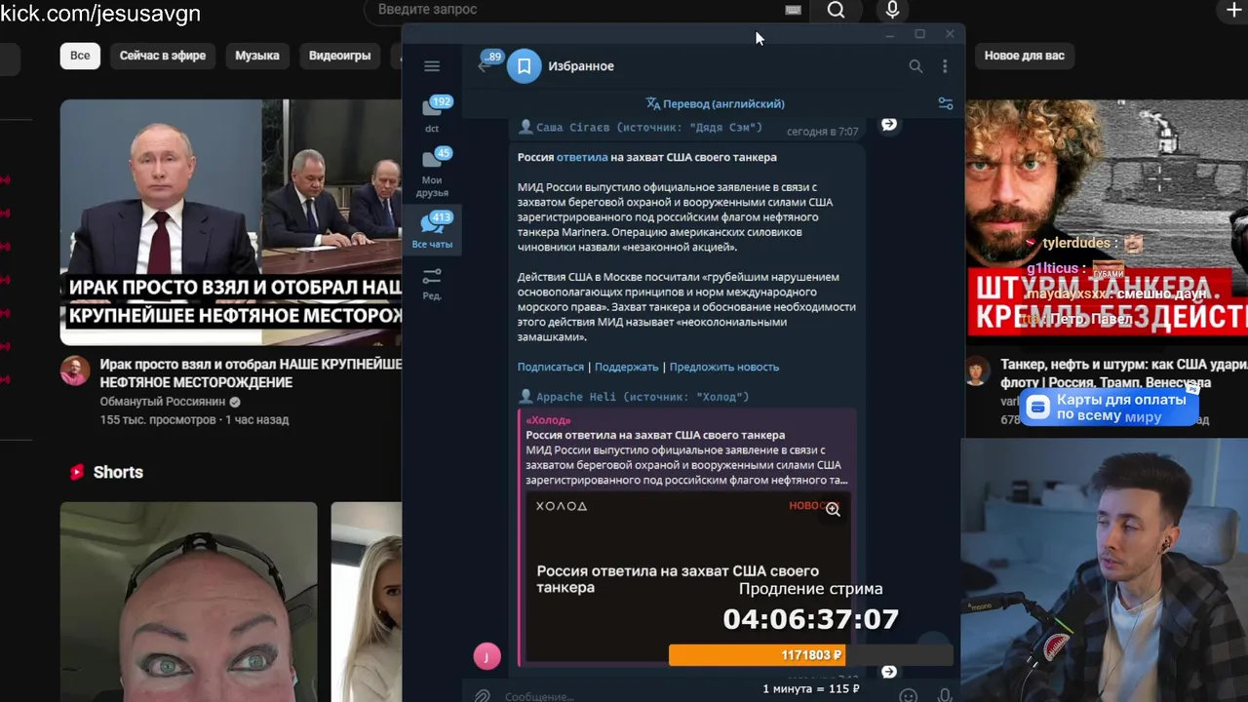
Task: Open video title Танкер, нефть и штурм
Action: coord(1123,372)
